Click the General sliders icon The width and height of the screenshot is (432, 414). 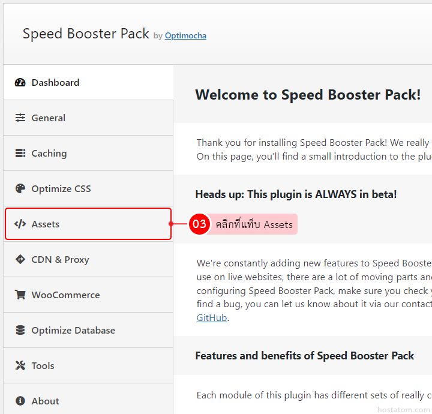click(20, 118)
